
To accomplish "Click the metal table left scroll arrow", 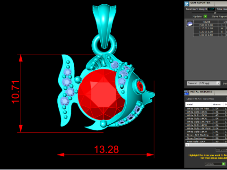I will click(x=187, y=145).
